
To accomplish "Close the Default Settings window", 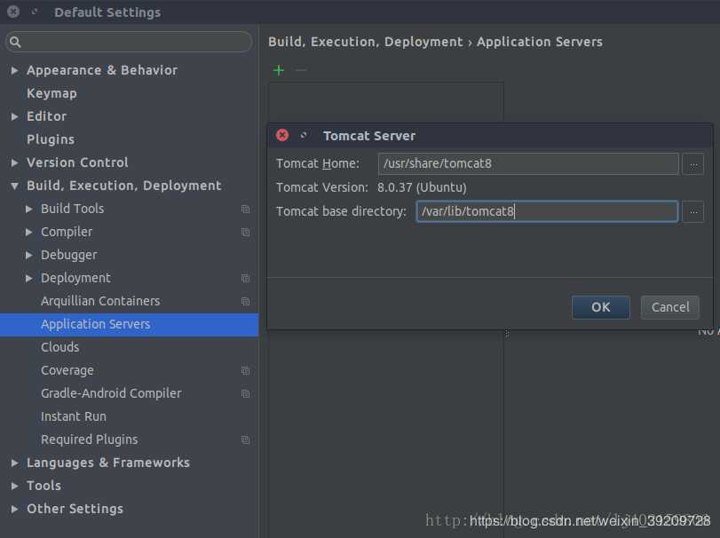I will tap(13, 12).
